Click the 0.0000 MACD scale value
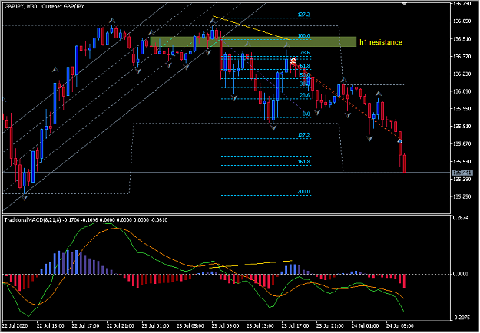Screen dimensions: 480x333 click(460, 274)
